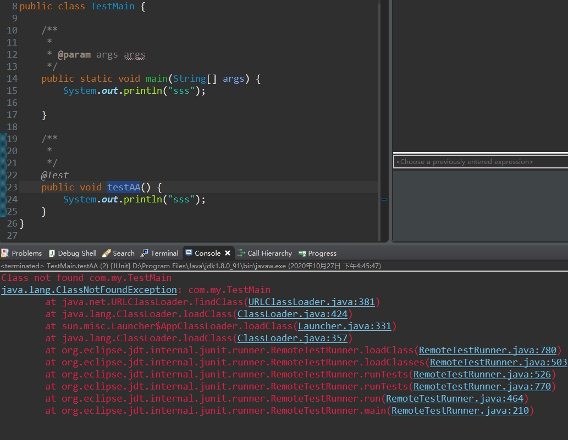Screen dimensions: 568x440
Task: Click the selected testAA method name
Action: pos(124,187)
